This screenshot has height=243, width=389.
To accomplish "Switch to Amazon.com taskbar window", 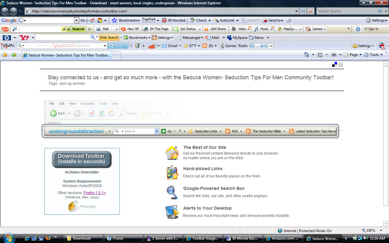I will click(x=283, y=238).
